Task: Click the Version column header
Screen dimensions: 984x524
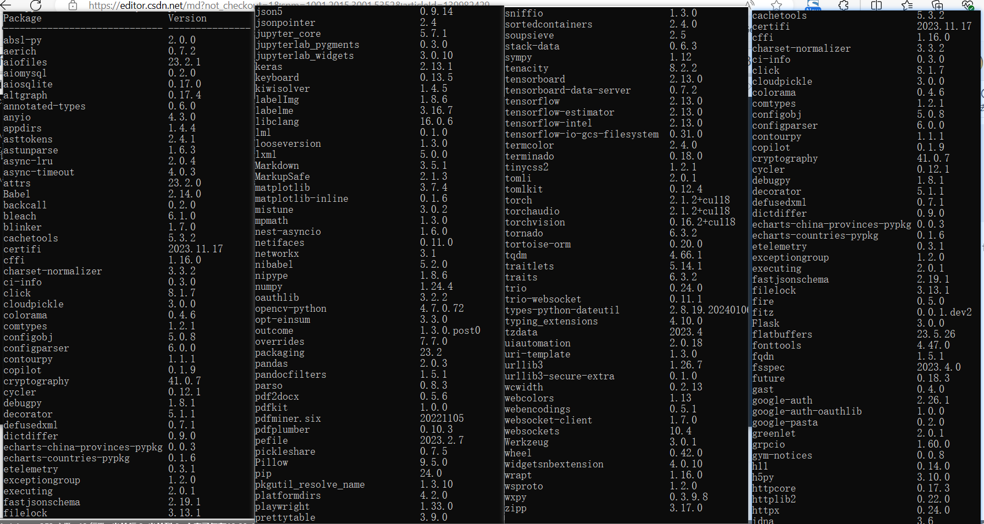Action: (x=187, y=18)
